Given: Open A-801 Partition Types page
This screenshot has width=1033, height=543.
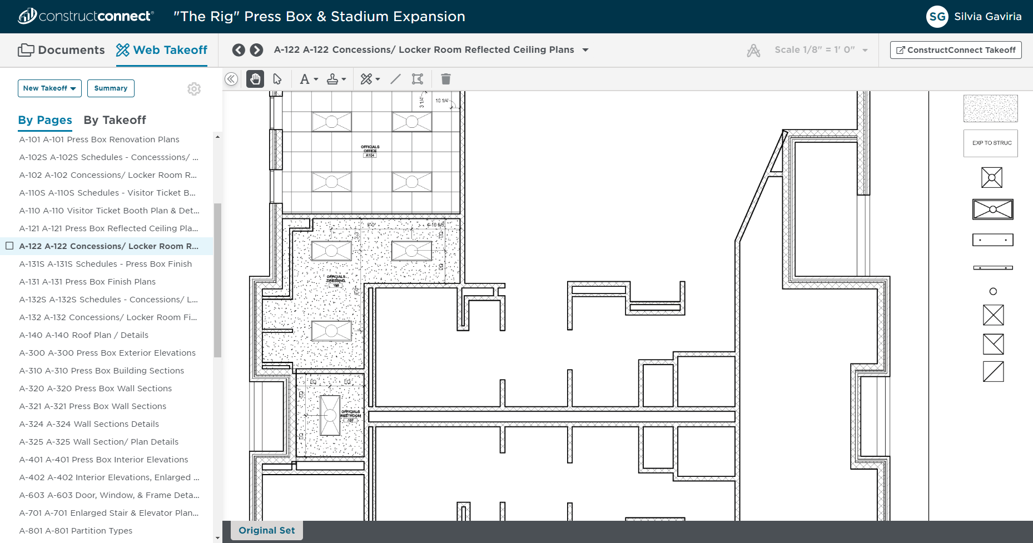Looking at the screenshot, I should pyautogui.click(x=76, y=531).
